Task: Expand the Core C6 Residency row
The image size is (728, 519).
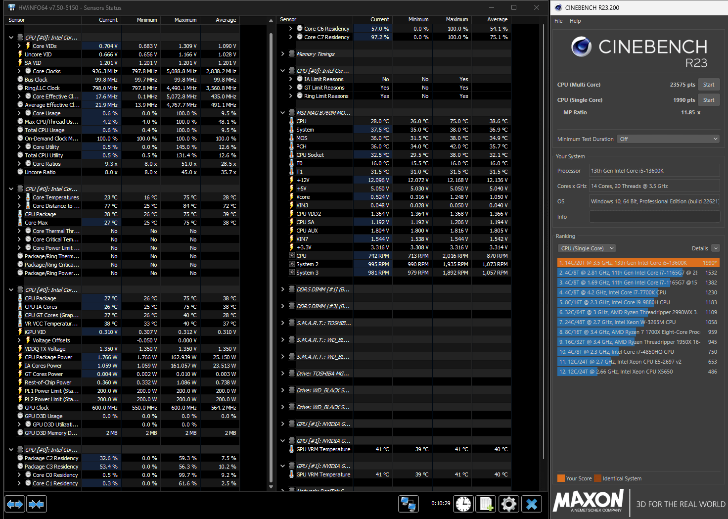Action: (291, 29)
